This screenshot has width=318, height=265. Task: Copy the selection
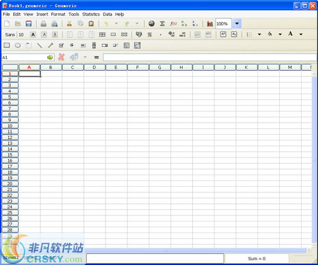(x=80, y=23)
